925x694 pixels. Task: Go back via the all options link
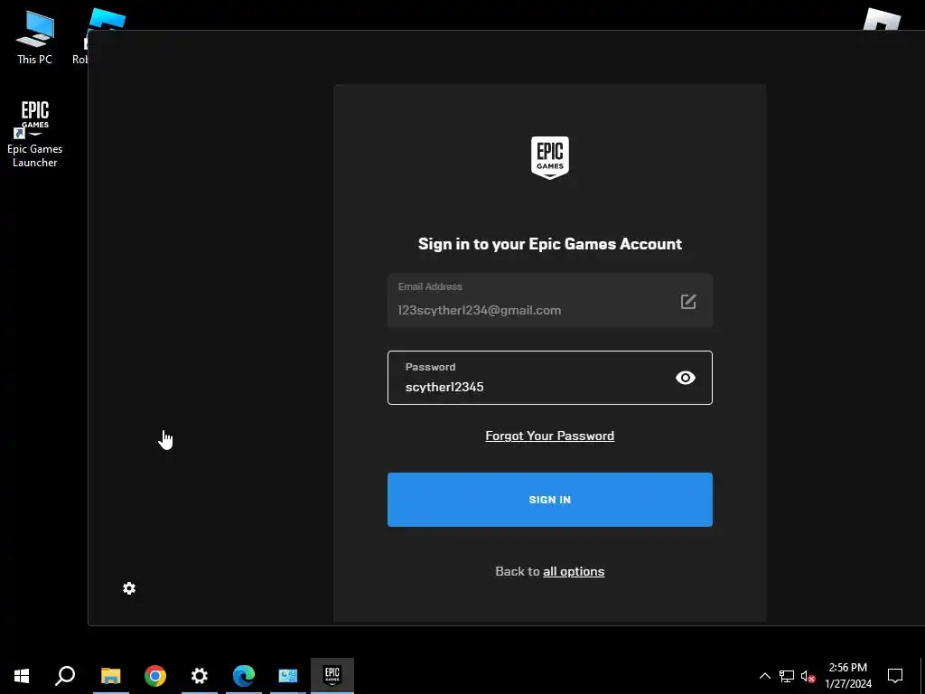click(574, 571)
